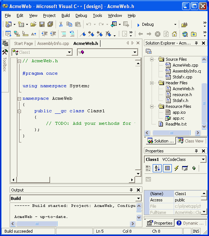This screenshot has width=209, height=236.
Task: Open the Build menu
Action: [x=65, y=15]
